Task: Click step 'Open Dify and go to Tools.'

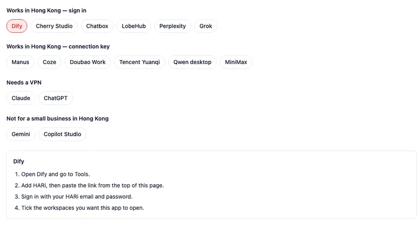Action: 56,174
